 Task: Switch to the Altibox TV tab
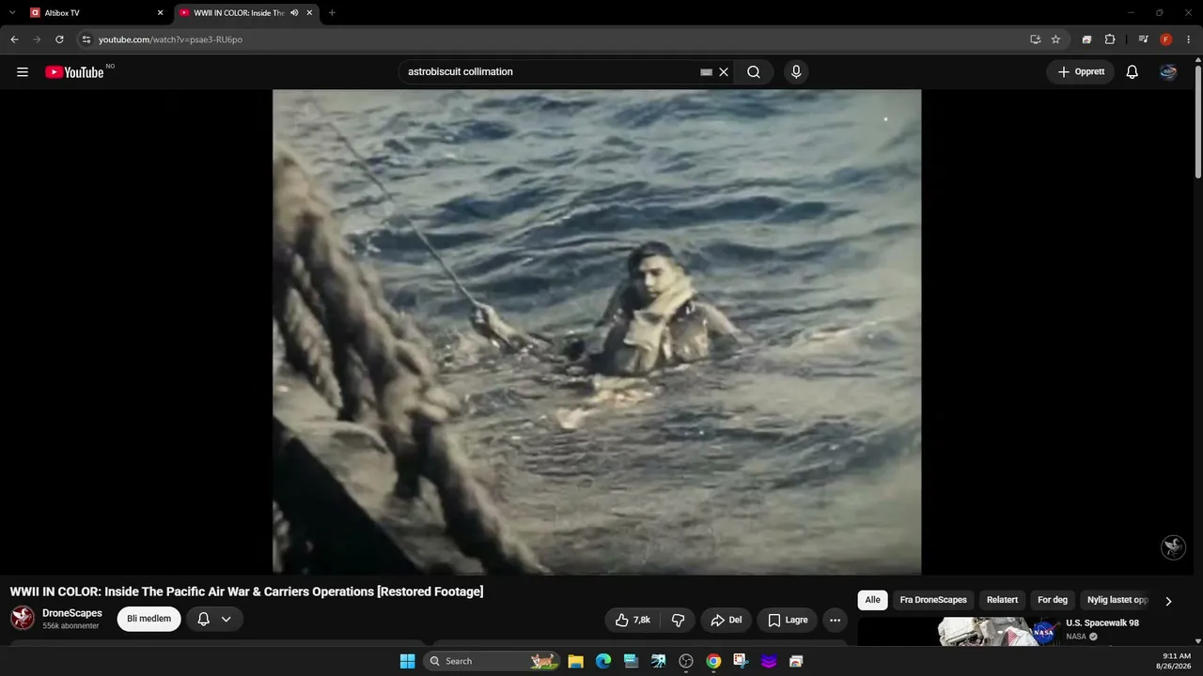tap(95, 13)
